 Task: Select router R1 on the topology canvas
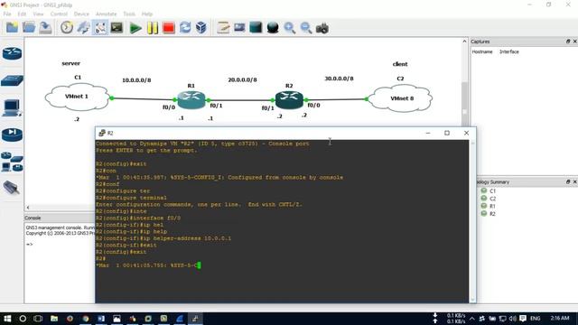[191, 99]
